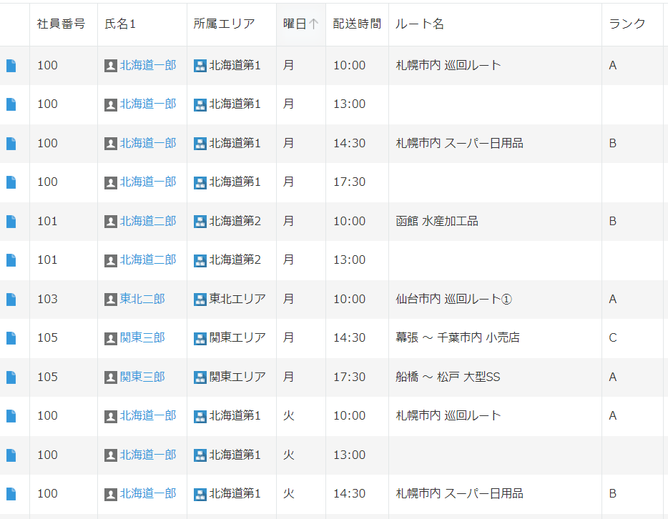The image size is (668, 519).
Task: Click organization icon beside 東北エリア
Action: (200, 300)
